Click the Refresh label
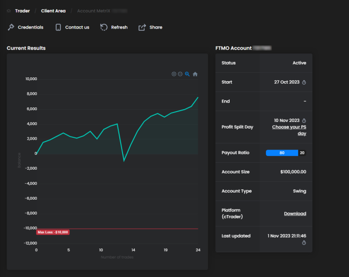This screenshot has height=277, width=349. [x=119, y=27]
